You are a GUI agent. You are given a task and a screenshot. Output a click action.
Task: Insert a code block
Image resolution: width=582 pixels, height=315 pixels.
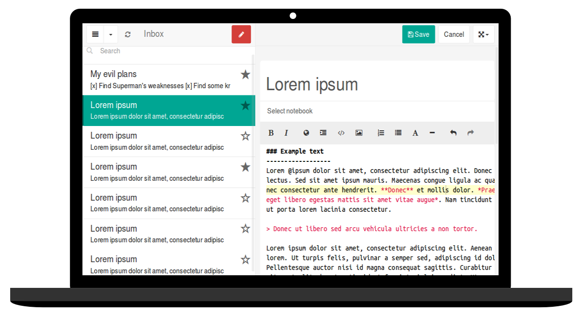341,132
